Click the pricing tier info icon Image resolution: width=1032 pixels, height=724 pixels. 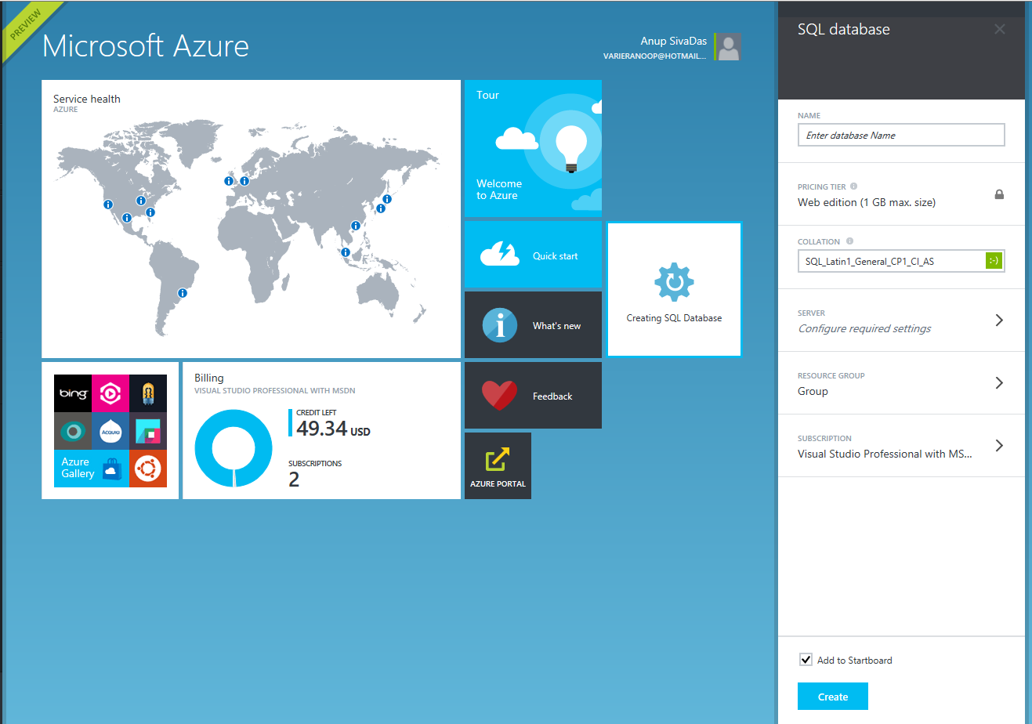tap(853, 186)
